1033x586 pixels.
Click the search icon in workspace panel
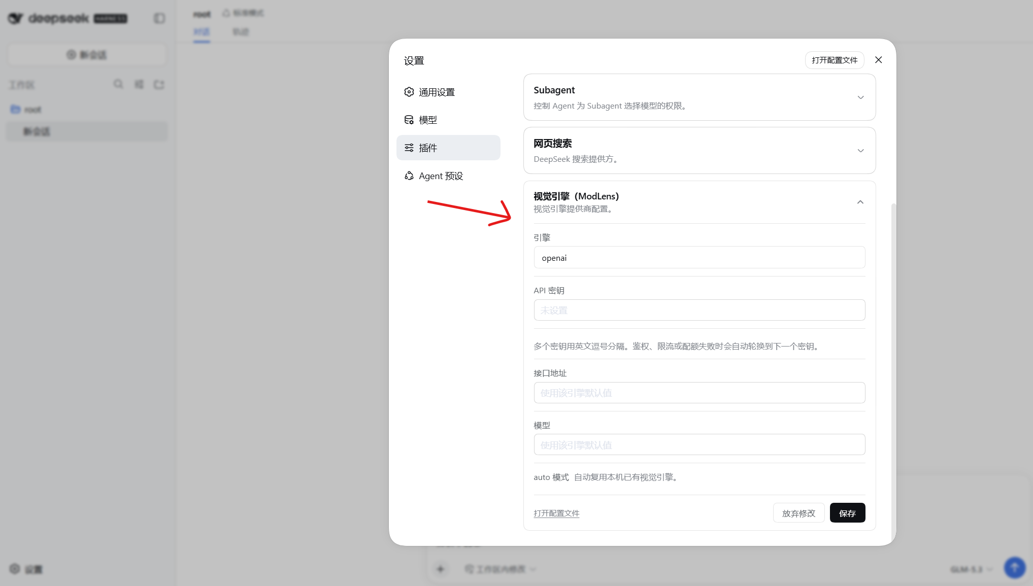[118, 84]
